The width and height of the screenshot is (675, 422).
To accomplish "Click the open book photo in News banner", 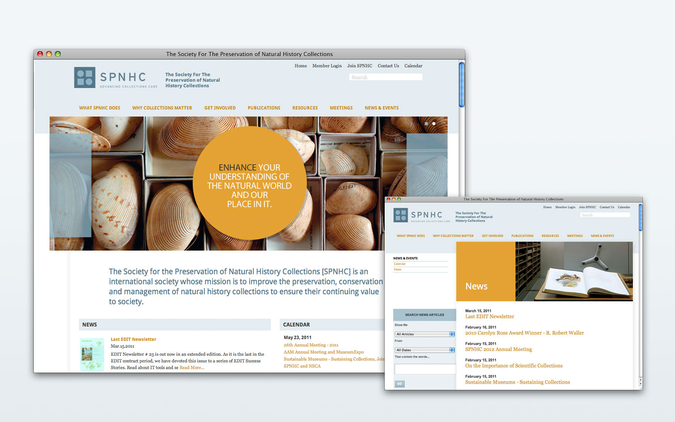I will point(574,271).
